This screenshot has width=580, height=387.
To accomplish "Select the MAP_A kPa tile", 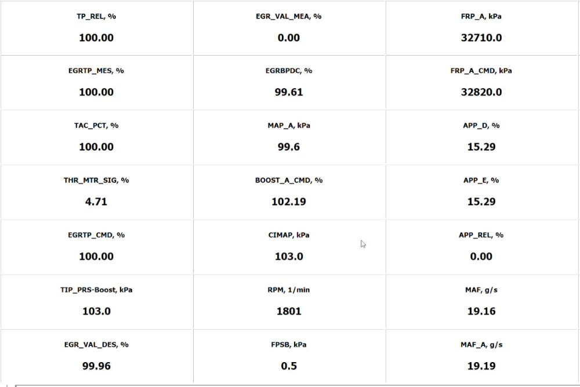I will (289, 137).
